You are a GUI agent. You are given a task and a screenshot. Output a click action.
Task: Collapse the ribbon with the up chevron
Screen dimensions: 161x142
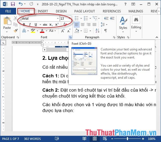157,37
